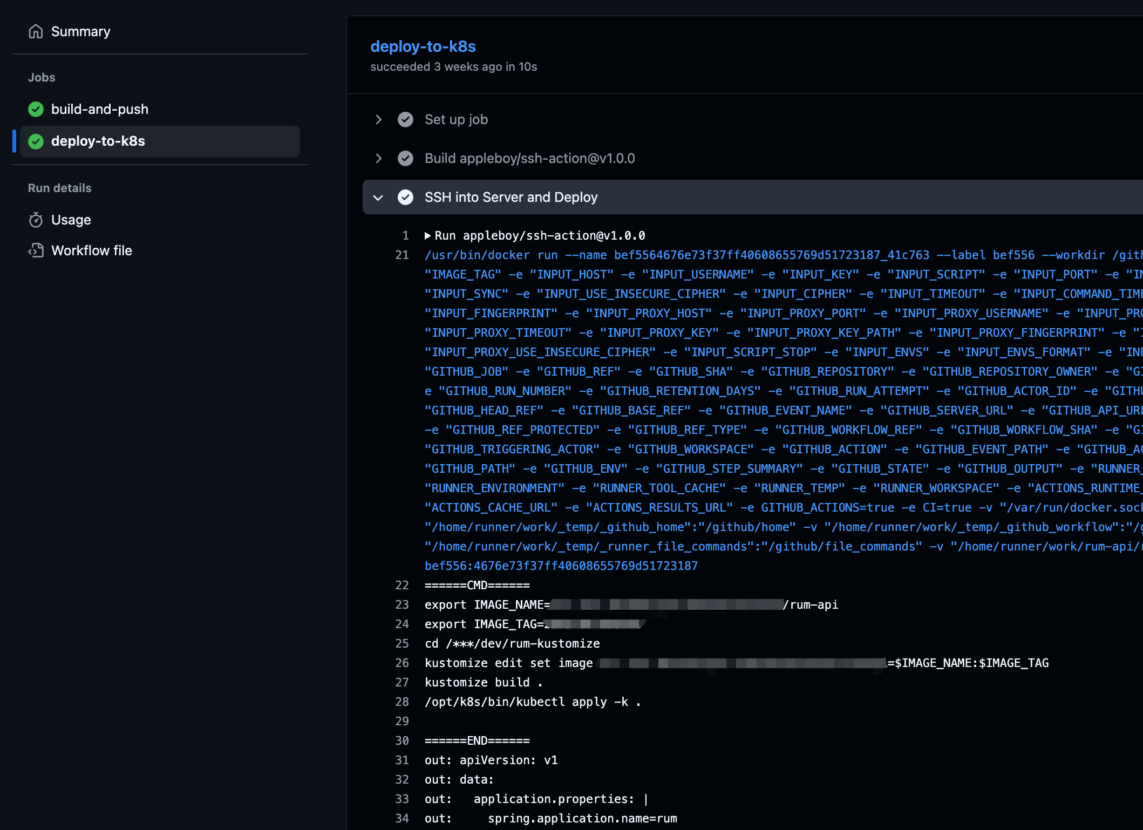Collapse the SSH into Server and Deploy step
Viewport: 1143px width, 830px height.
click(378, 198)
